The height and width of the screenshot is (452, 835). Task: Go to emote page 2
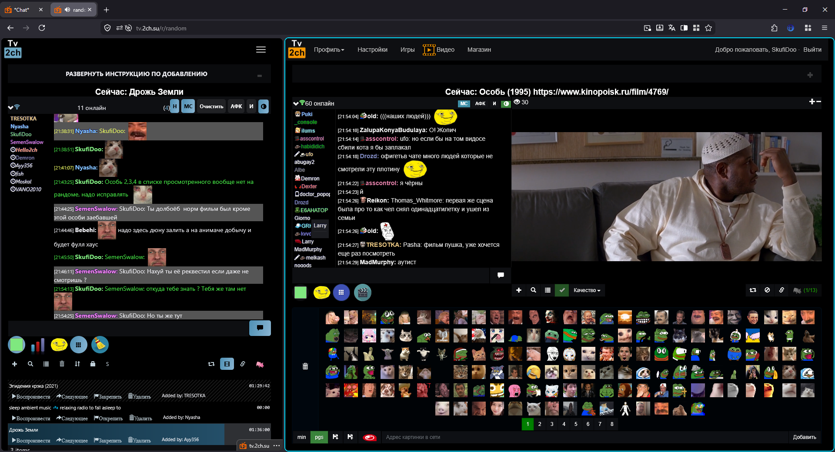(x=540, y=424)
